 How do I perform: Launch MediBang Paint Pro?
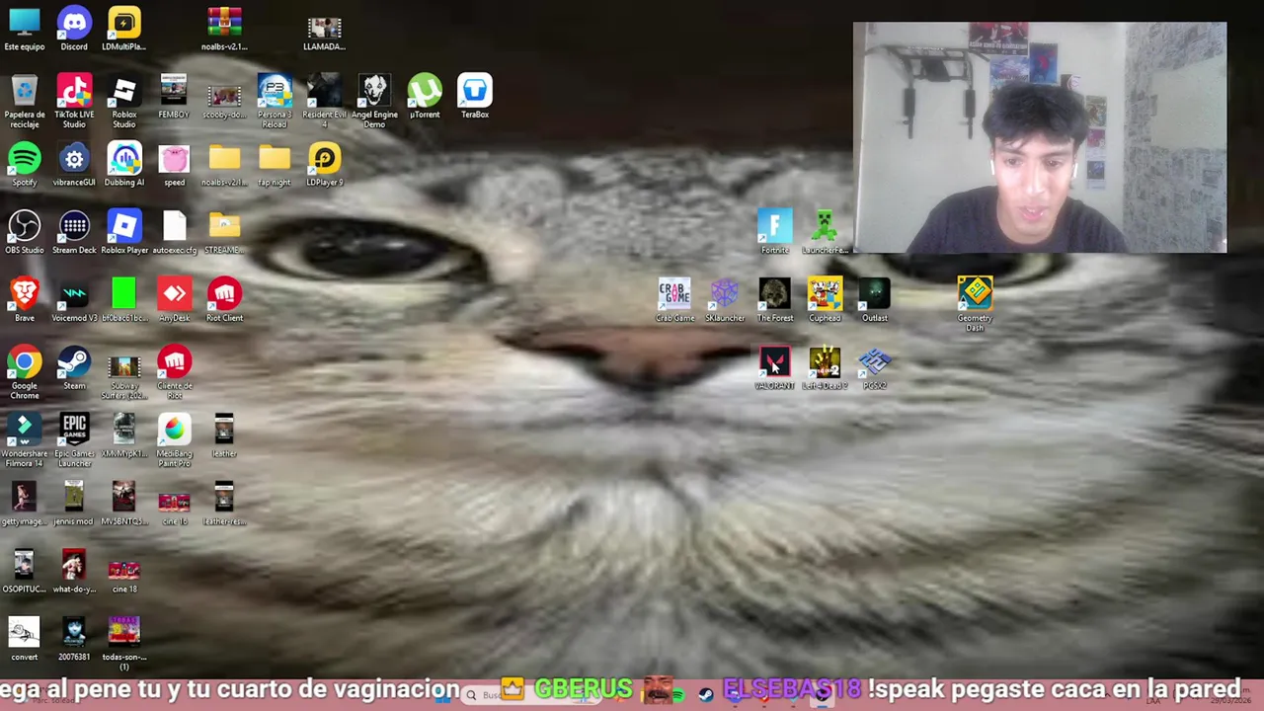pyautogui.click(x=174, y=440)
